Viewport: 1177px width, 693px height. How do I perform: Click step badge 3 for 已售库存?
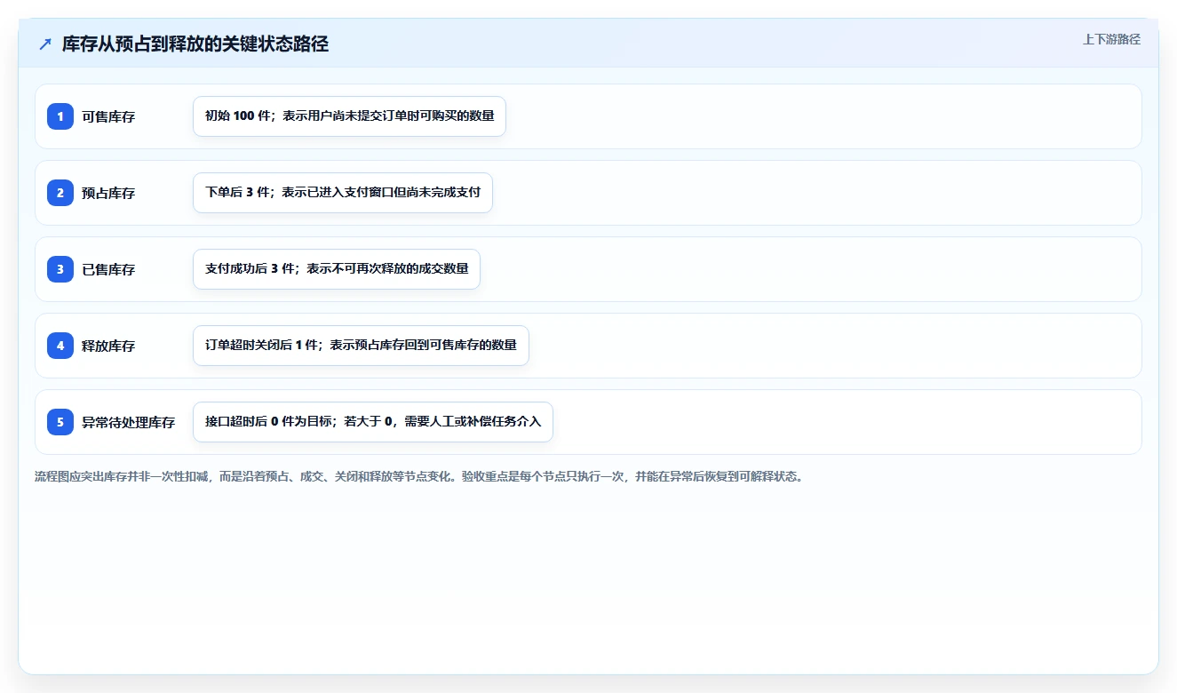pos(60,269)
